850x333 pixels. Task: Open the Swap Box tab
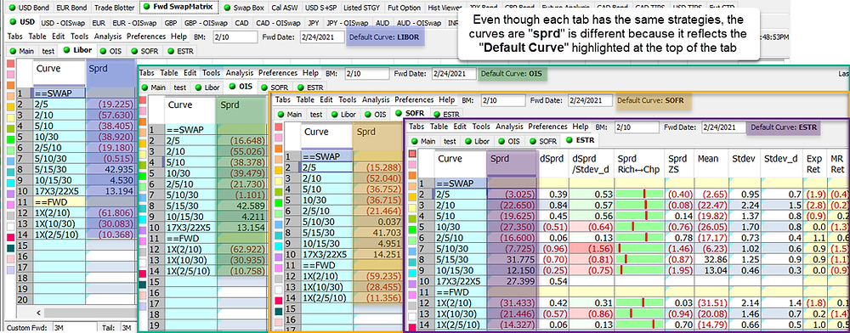tap(243, 8)
